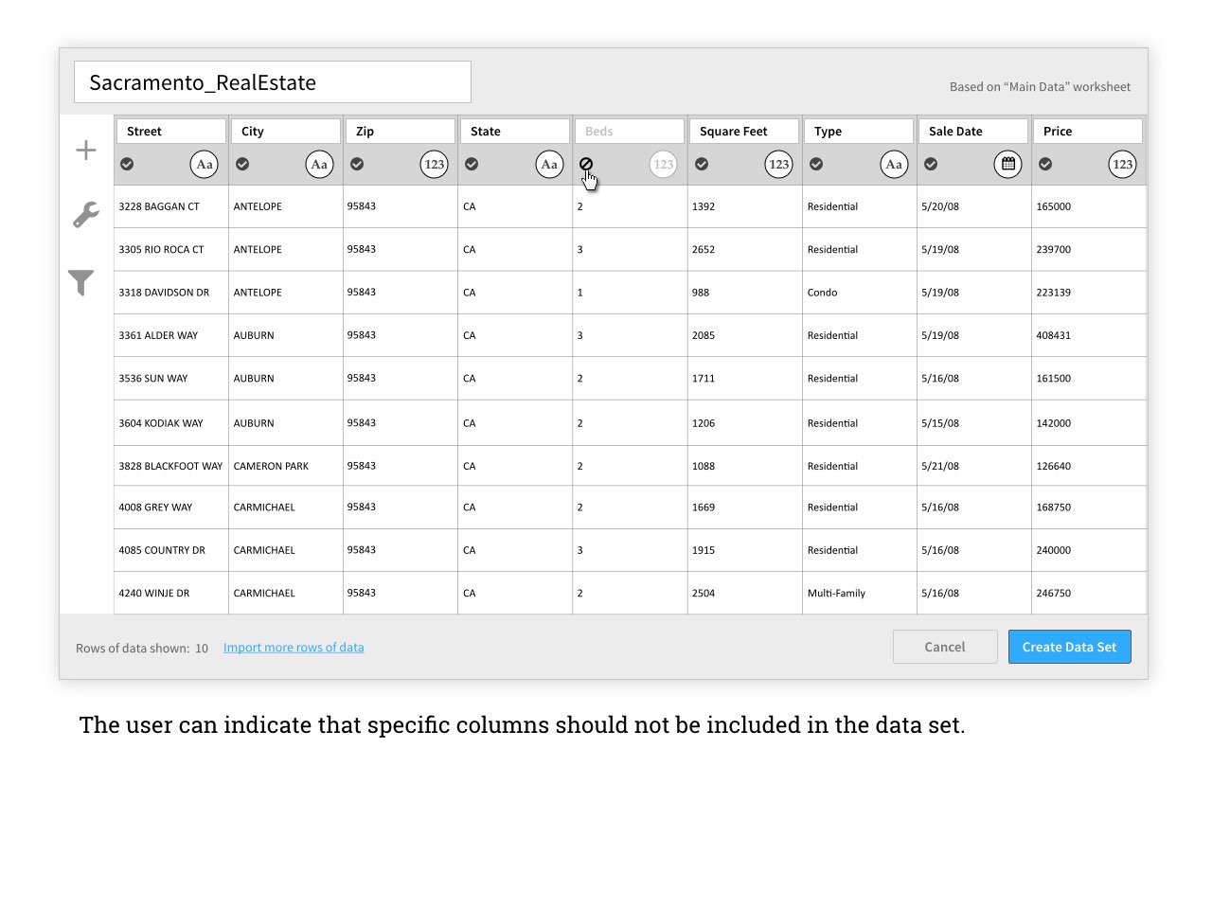Viewport: 1212px width, 909px height.
Task: Select cell 4008 GREY WAY
Action: click(171, 508)
